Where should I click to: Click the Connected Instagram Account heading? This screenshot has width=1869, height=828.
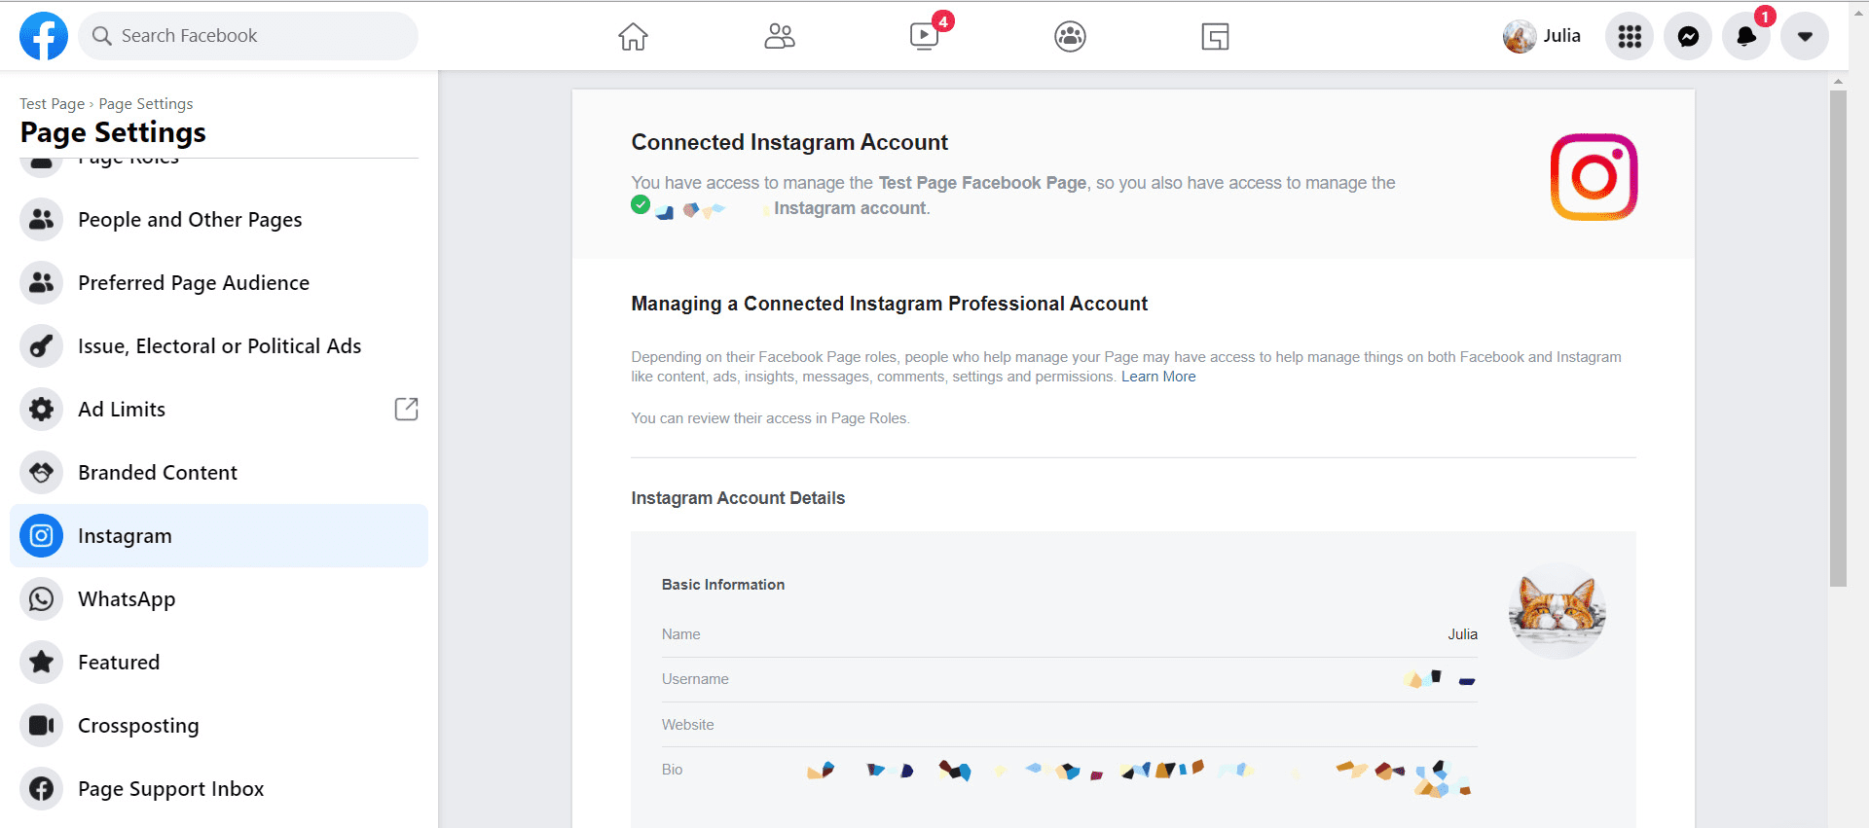click(x=789, y=142)
